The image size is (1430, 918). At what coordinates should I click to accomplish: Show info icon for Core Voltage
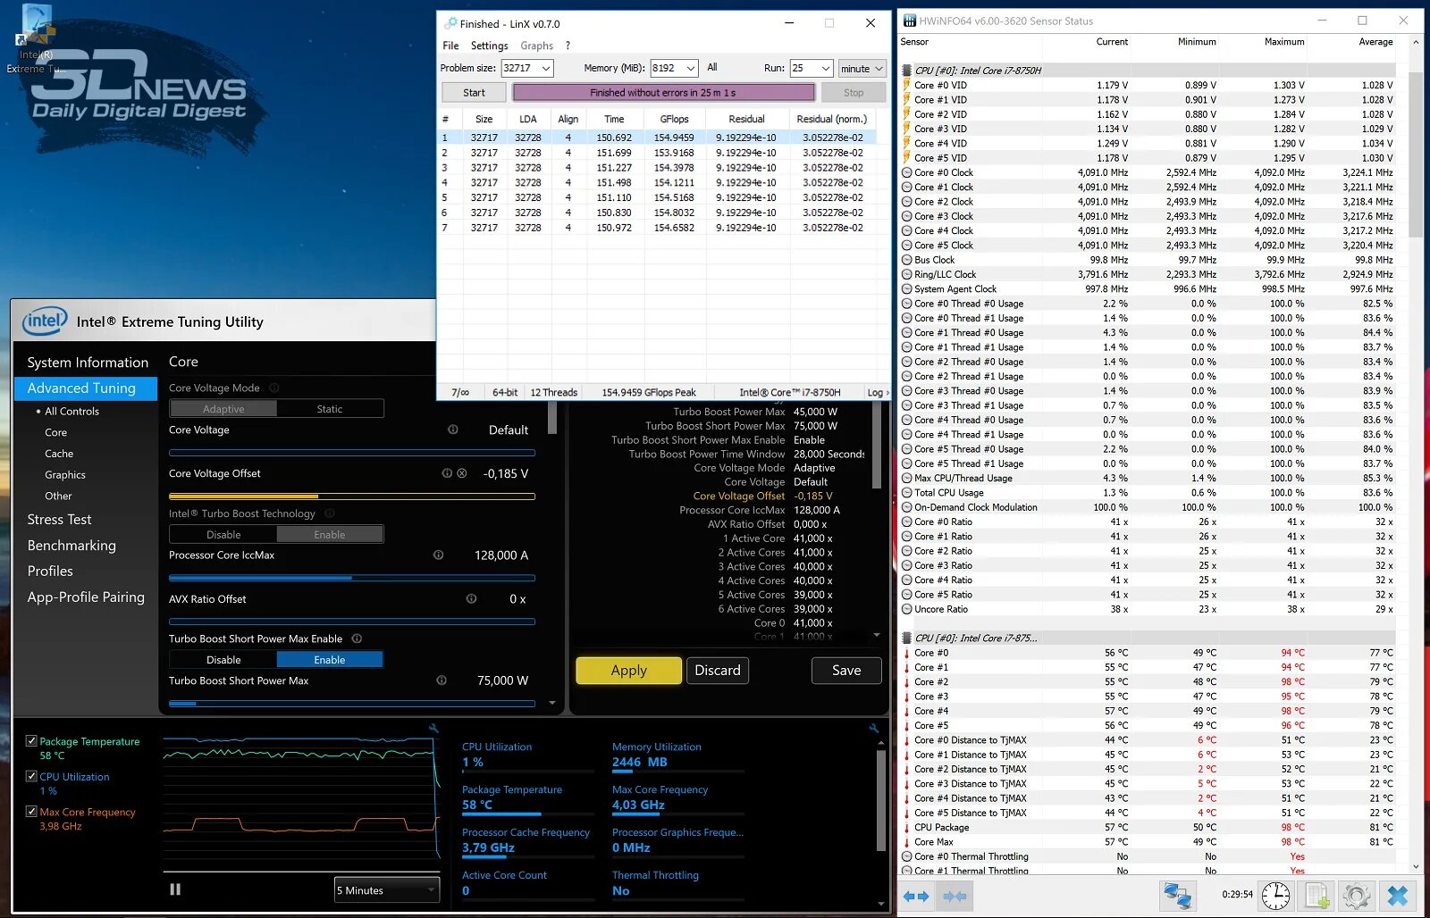[453, 430]
